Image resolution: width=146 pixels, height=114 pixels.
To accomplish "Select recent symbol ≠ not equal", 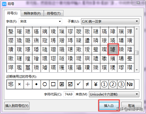I will (87, 84).
